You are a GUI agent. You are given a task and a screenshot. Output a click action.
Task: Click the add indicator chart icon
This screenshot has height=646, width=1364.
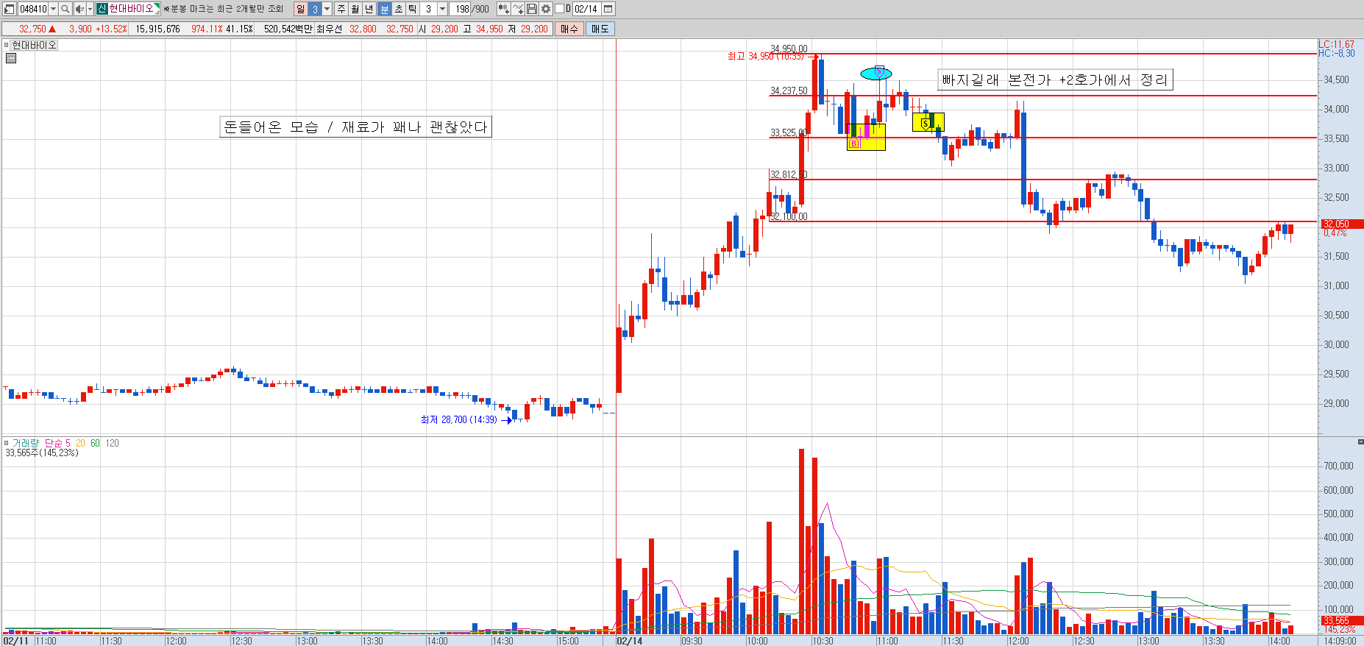tap(504, 9)
